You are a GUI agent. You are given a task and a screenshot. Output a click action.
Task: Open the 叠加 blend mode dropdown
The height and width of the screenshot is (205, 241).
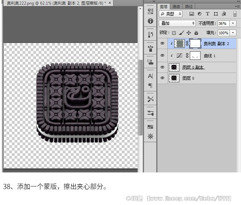[177, 23]
